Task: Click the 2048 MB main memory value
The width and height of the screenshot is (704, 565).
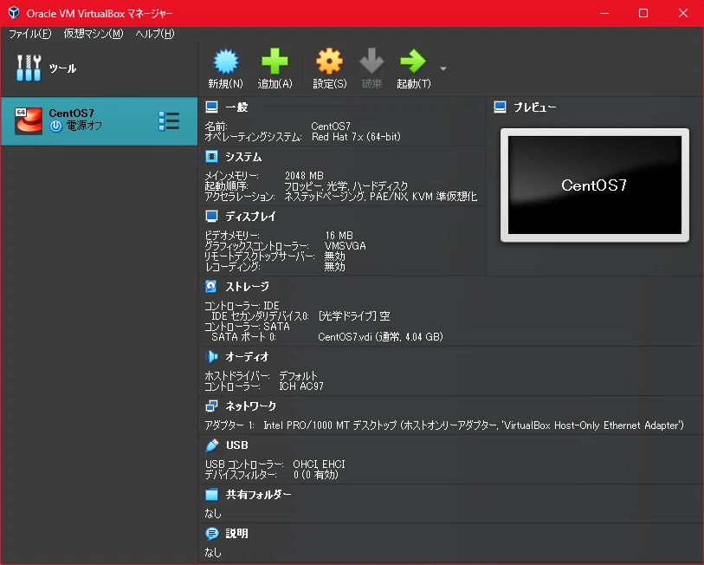Action: pyautogui.click(x=304, y=175)
